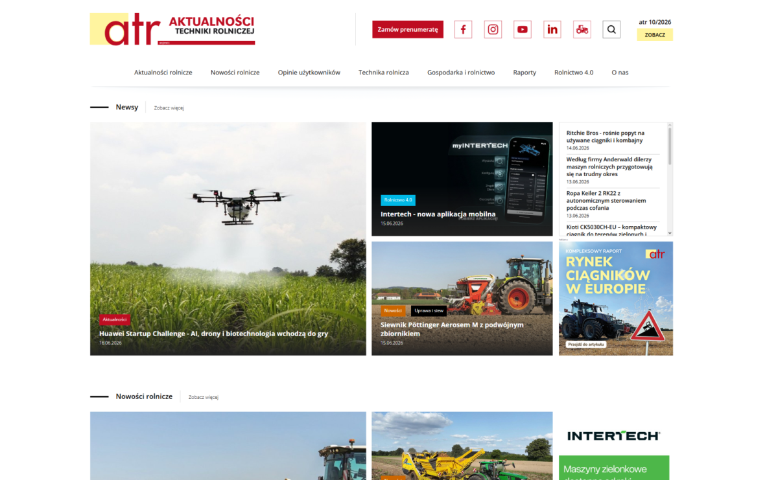
Task: Open the Facebook social icon
Action: pyautogui.click(x=463, y=29)
